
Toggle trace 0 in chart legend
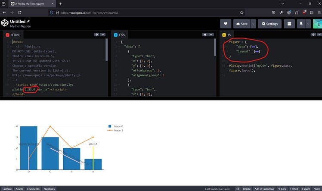click(116, 126)
